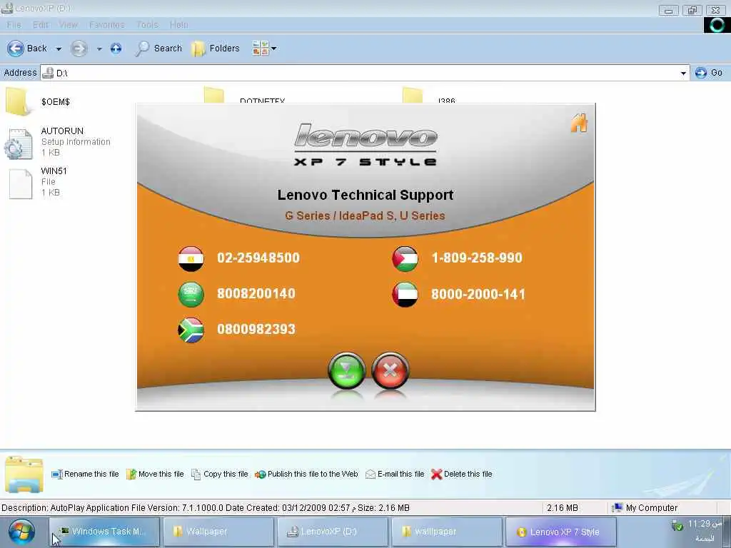
Task: Restore down the Explorer window
Action: [692, 10]
